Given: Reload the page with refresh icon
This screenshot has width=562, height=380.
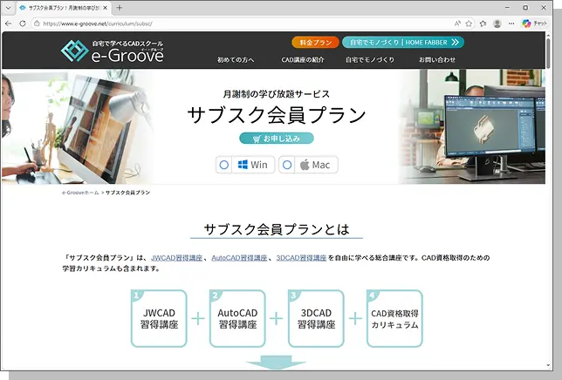Looking at the screenshot, I should point(23,24).
